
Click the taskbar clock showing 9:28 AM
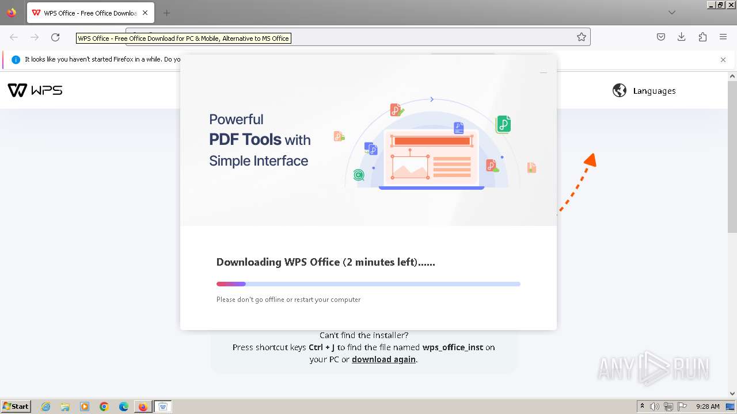(708, 407)
